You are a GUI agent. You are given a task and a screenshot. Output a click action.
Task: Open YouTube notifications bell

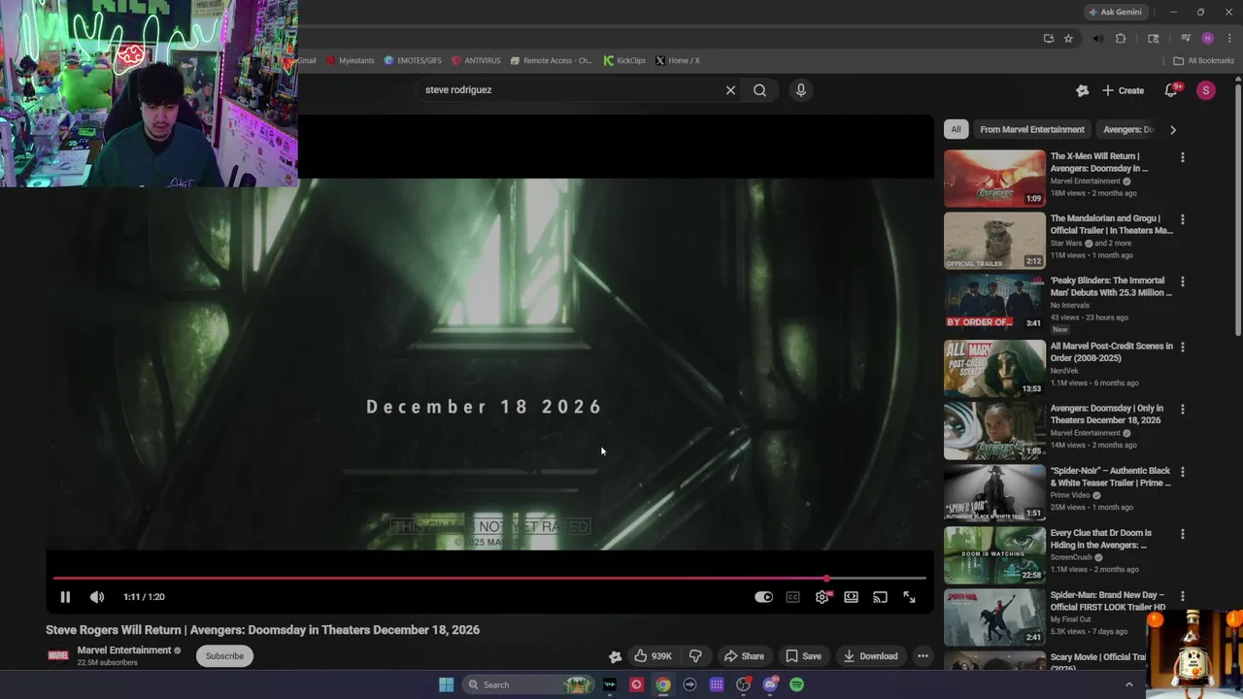[1171, 90]
